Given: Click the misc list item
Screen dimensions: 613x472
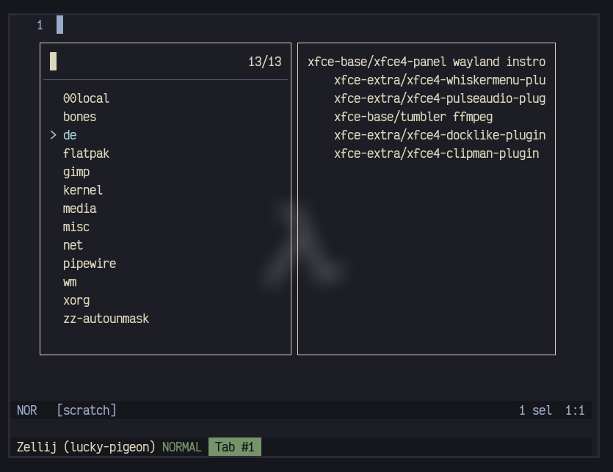Looking at the screenshot, I should tap(76, 227).
